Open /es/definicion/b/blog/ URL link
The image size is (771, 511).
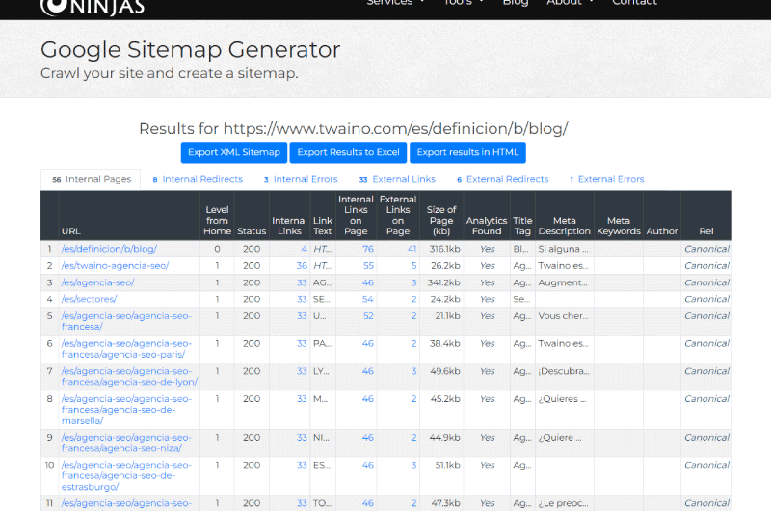click(x=109, y=249)
